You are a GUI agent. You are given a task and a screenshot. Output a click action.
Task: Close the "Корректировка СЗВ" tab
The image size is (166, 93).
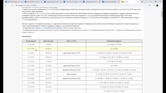point(60,2)
